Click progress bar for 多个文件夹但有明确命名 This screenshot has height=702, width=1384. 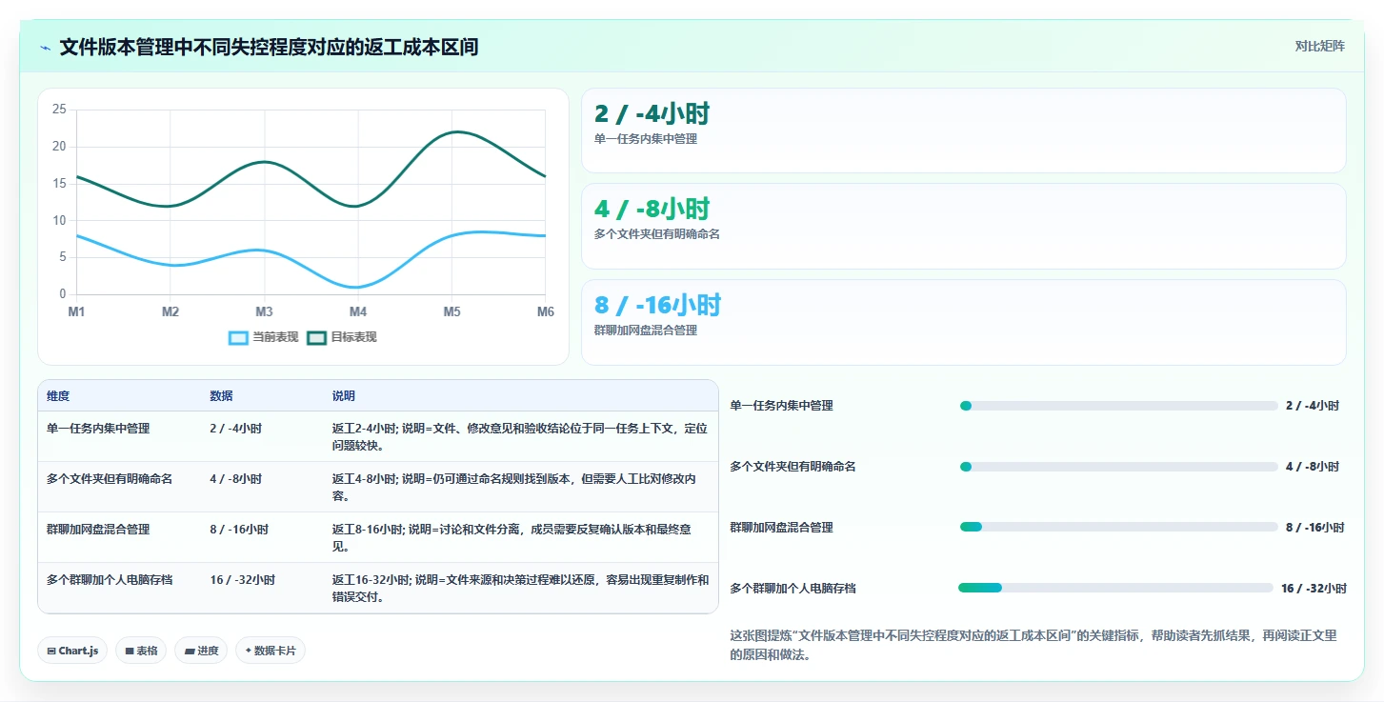point(1118,467)
